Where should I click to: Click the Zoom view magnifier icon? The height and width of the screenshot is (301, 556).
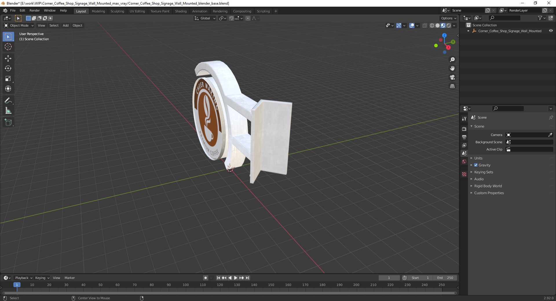click(x=452, y=60)
